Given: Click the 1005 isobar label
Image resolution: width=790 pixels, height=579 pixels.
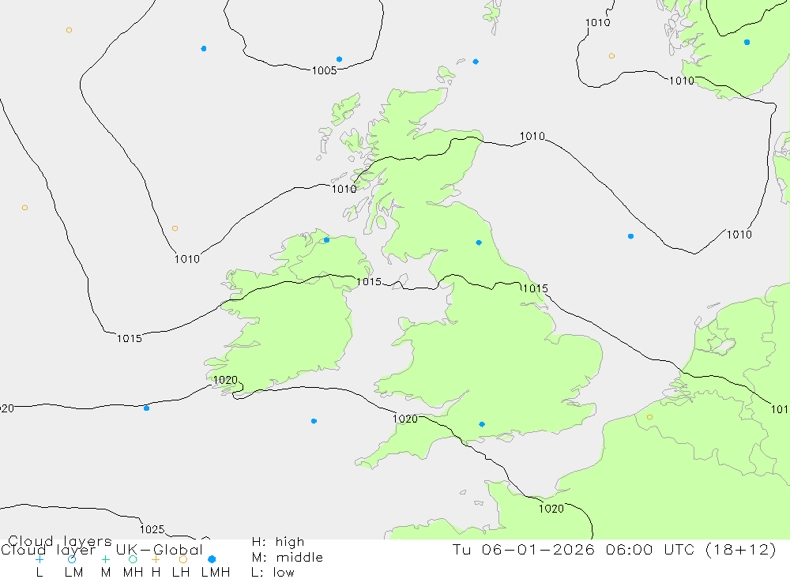Looking at the screenshot, I should click(x=324, y=70).
